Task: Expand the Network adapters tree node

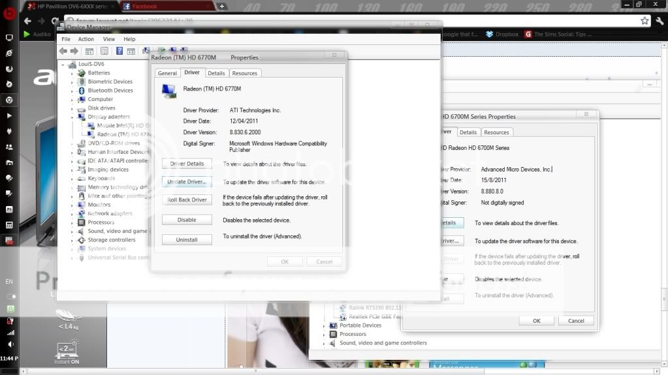Action: pos(72,214)
